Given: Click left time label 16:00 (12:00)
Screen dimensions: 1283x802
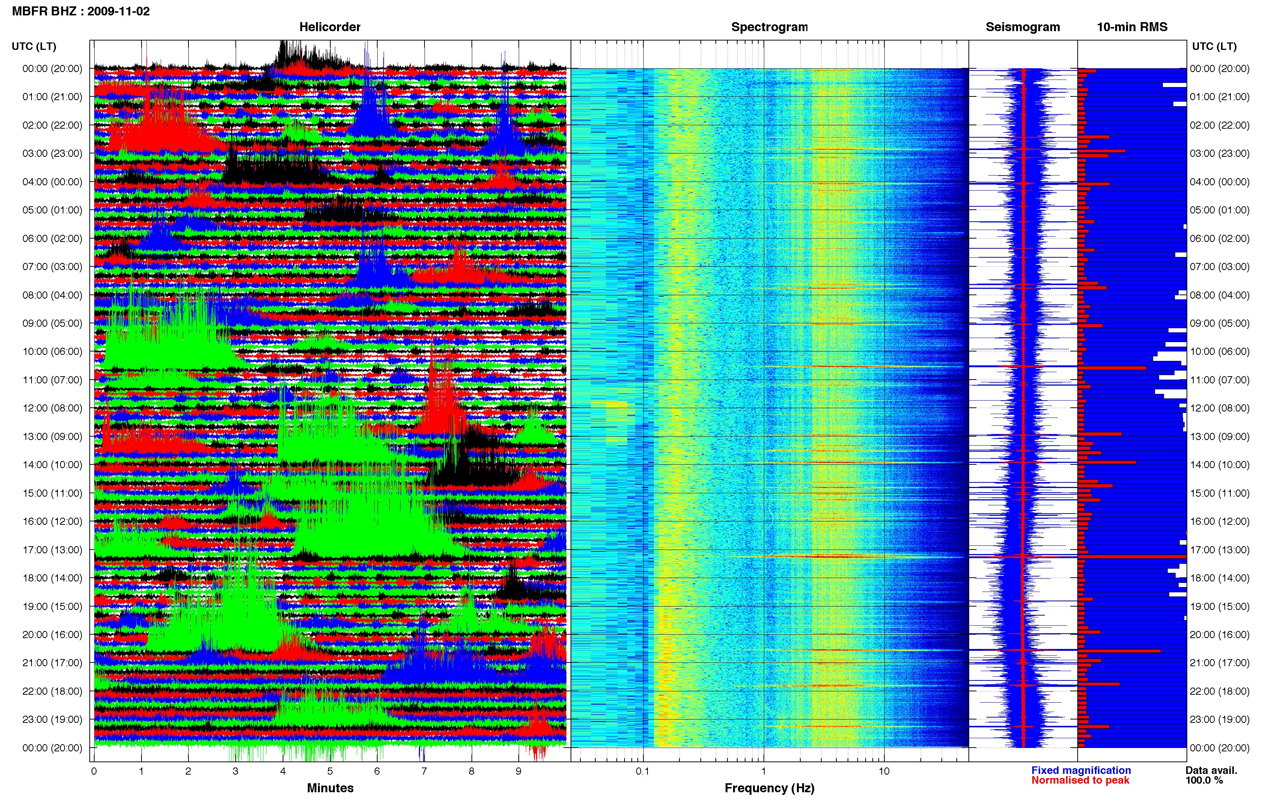Looking at the screenshot, I should click(52, 521).
